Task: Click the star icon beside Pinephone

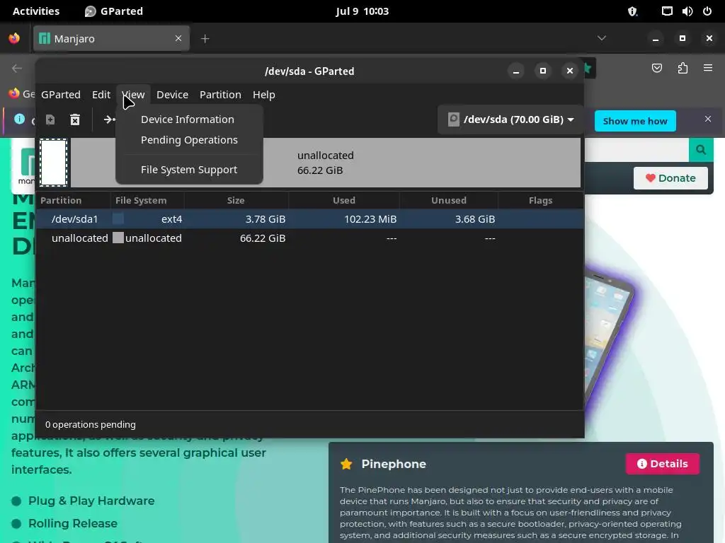Action: pos(346,464)
